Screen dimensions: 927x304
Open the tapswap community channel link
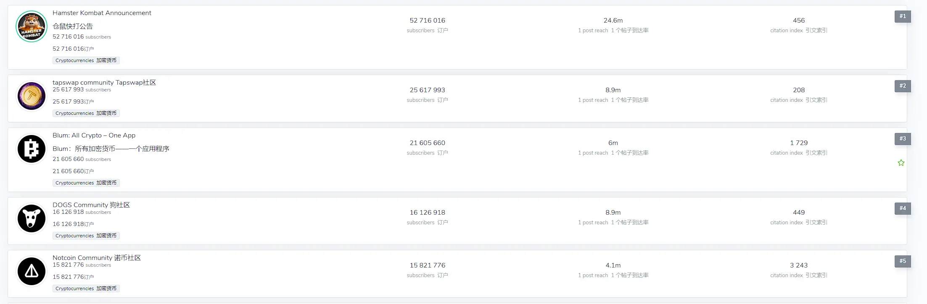104,83
